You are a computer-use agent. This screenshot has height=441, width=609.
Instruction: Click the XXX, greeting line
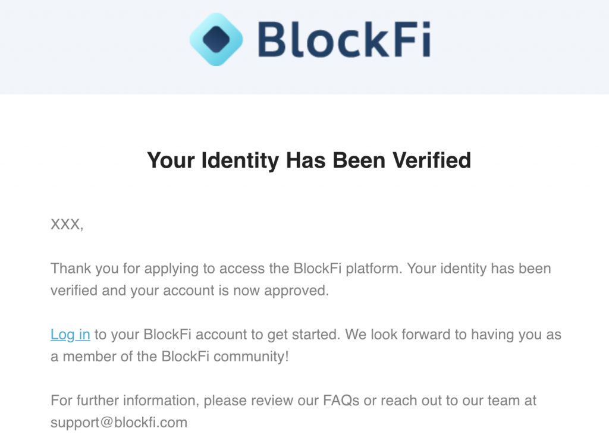click(x=67, y=225)
